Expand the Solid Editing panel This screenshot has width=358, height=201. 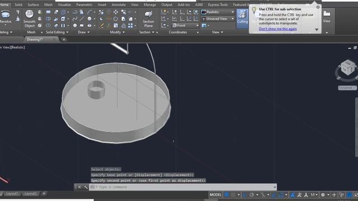(57, 32)
